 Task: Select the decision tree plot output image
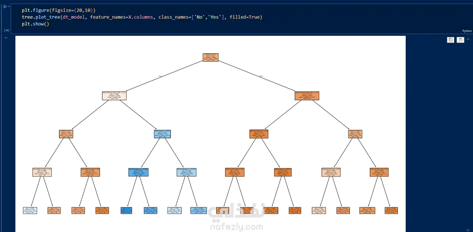click(x=211, y=134)
